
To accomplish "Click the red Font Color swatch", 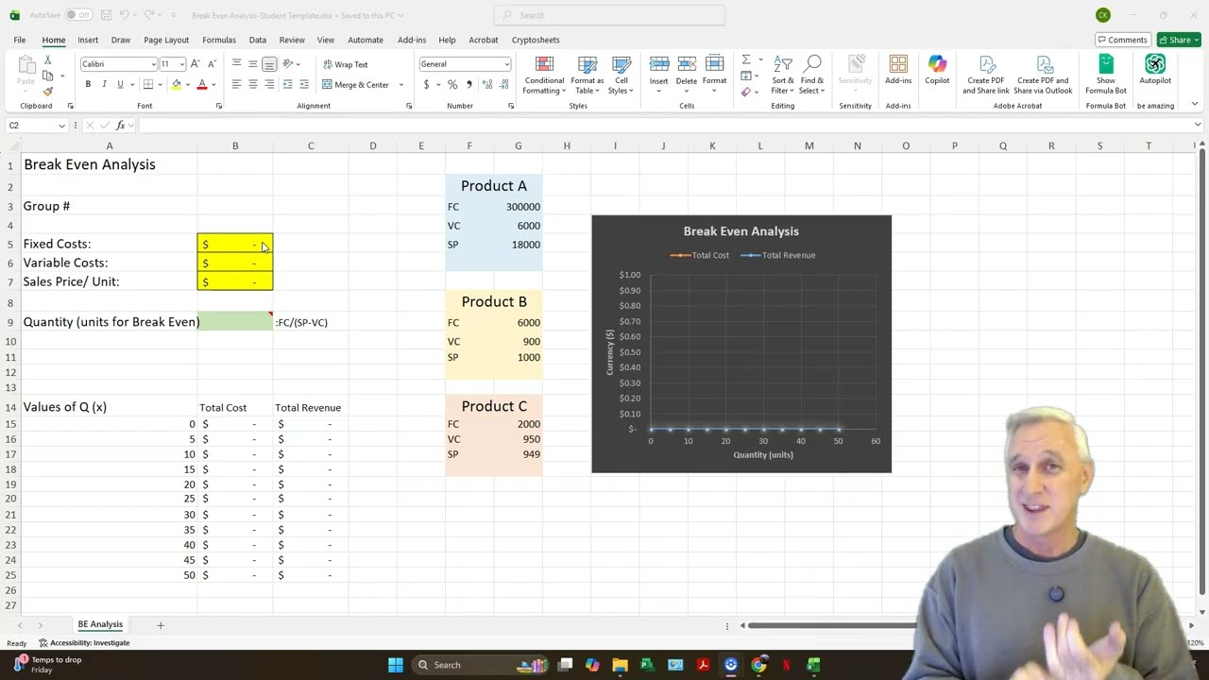I will point(201,84).
